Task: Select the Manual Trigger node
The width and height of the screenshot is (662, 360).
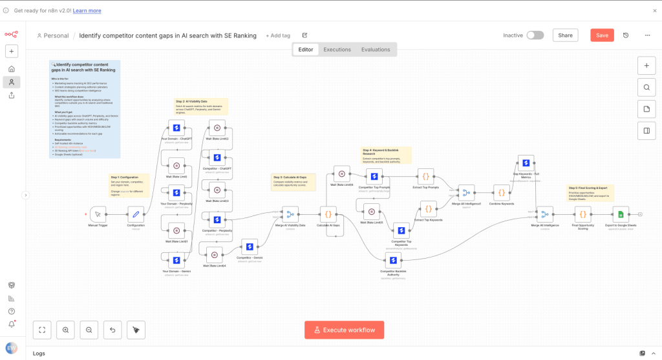Action: coord(98,214)
